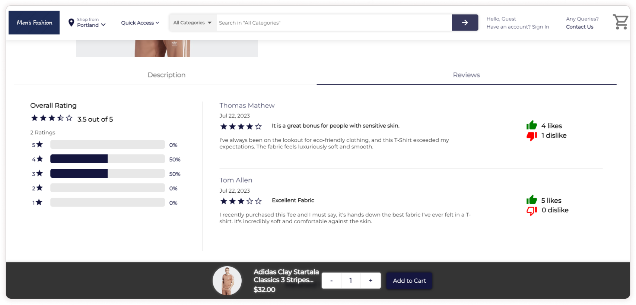Increase quantity with the plus button
This screenshot has width=636, height=305.
point(371,280)
